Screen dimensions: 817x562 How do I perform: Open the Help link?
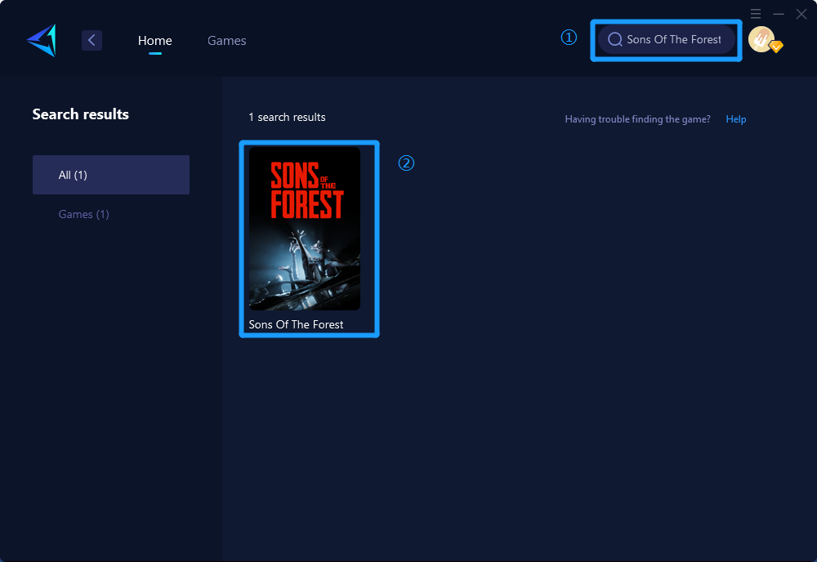736,119
